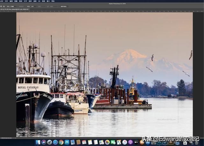
Task: Open Photos pinwheel icon in Dock
Action: pyautogui.click(x=107, y=142)
